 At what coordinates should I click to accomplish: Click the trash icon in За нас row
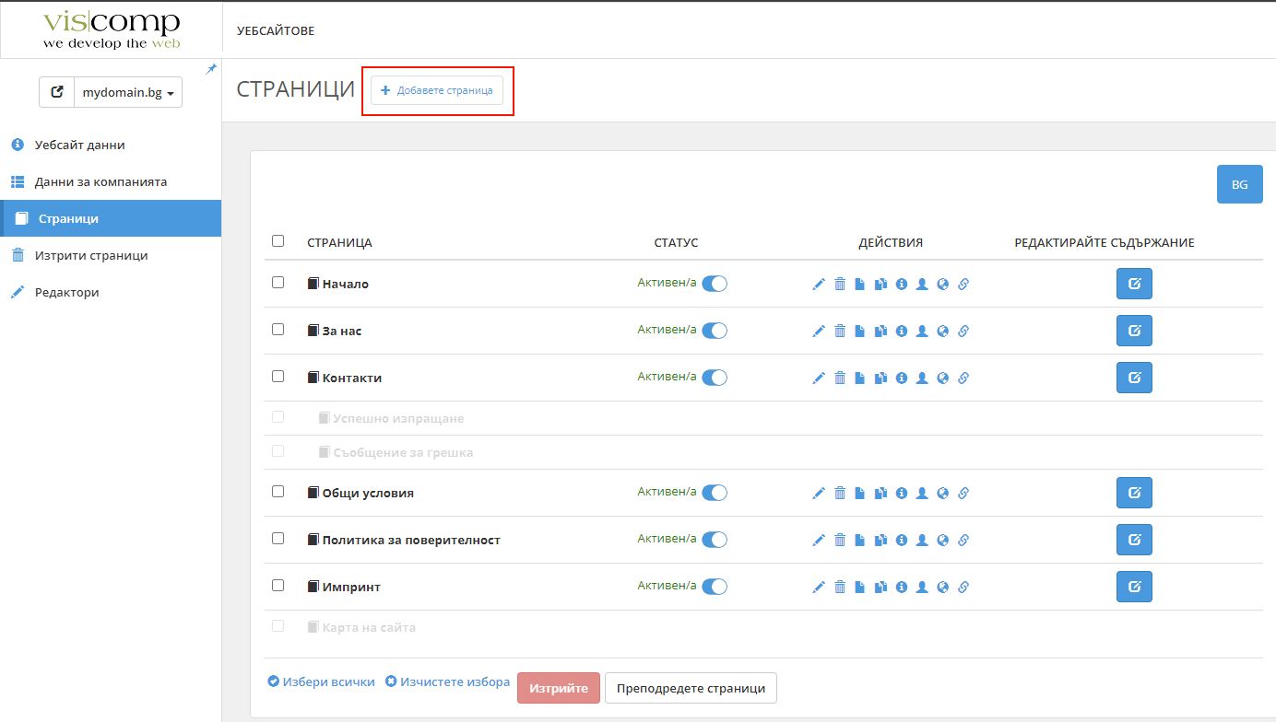coord(840,332)
